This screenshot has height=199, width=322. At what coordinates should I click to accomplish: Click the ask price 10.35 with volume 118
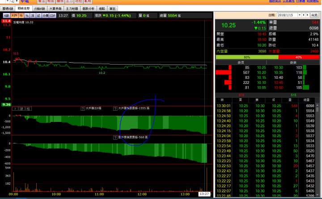tap(279, 73)
